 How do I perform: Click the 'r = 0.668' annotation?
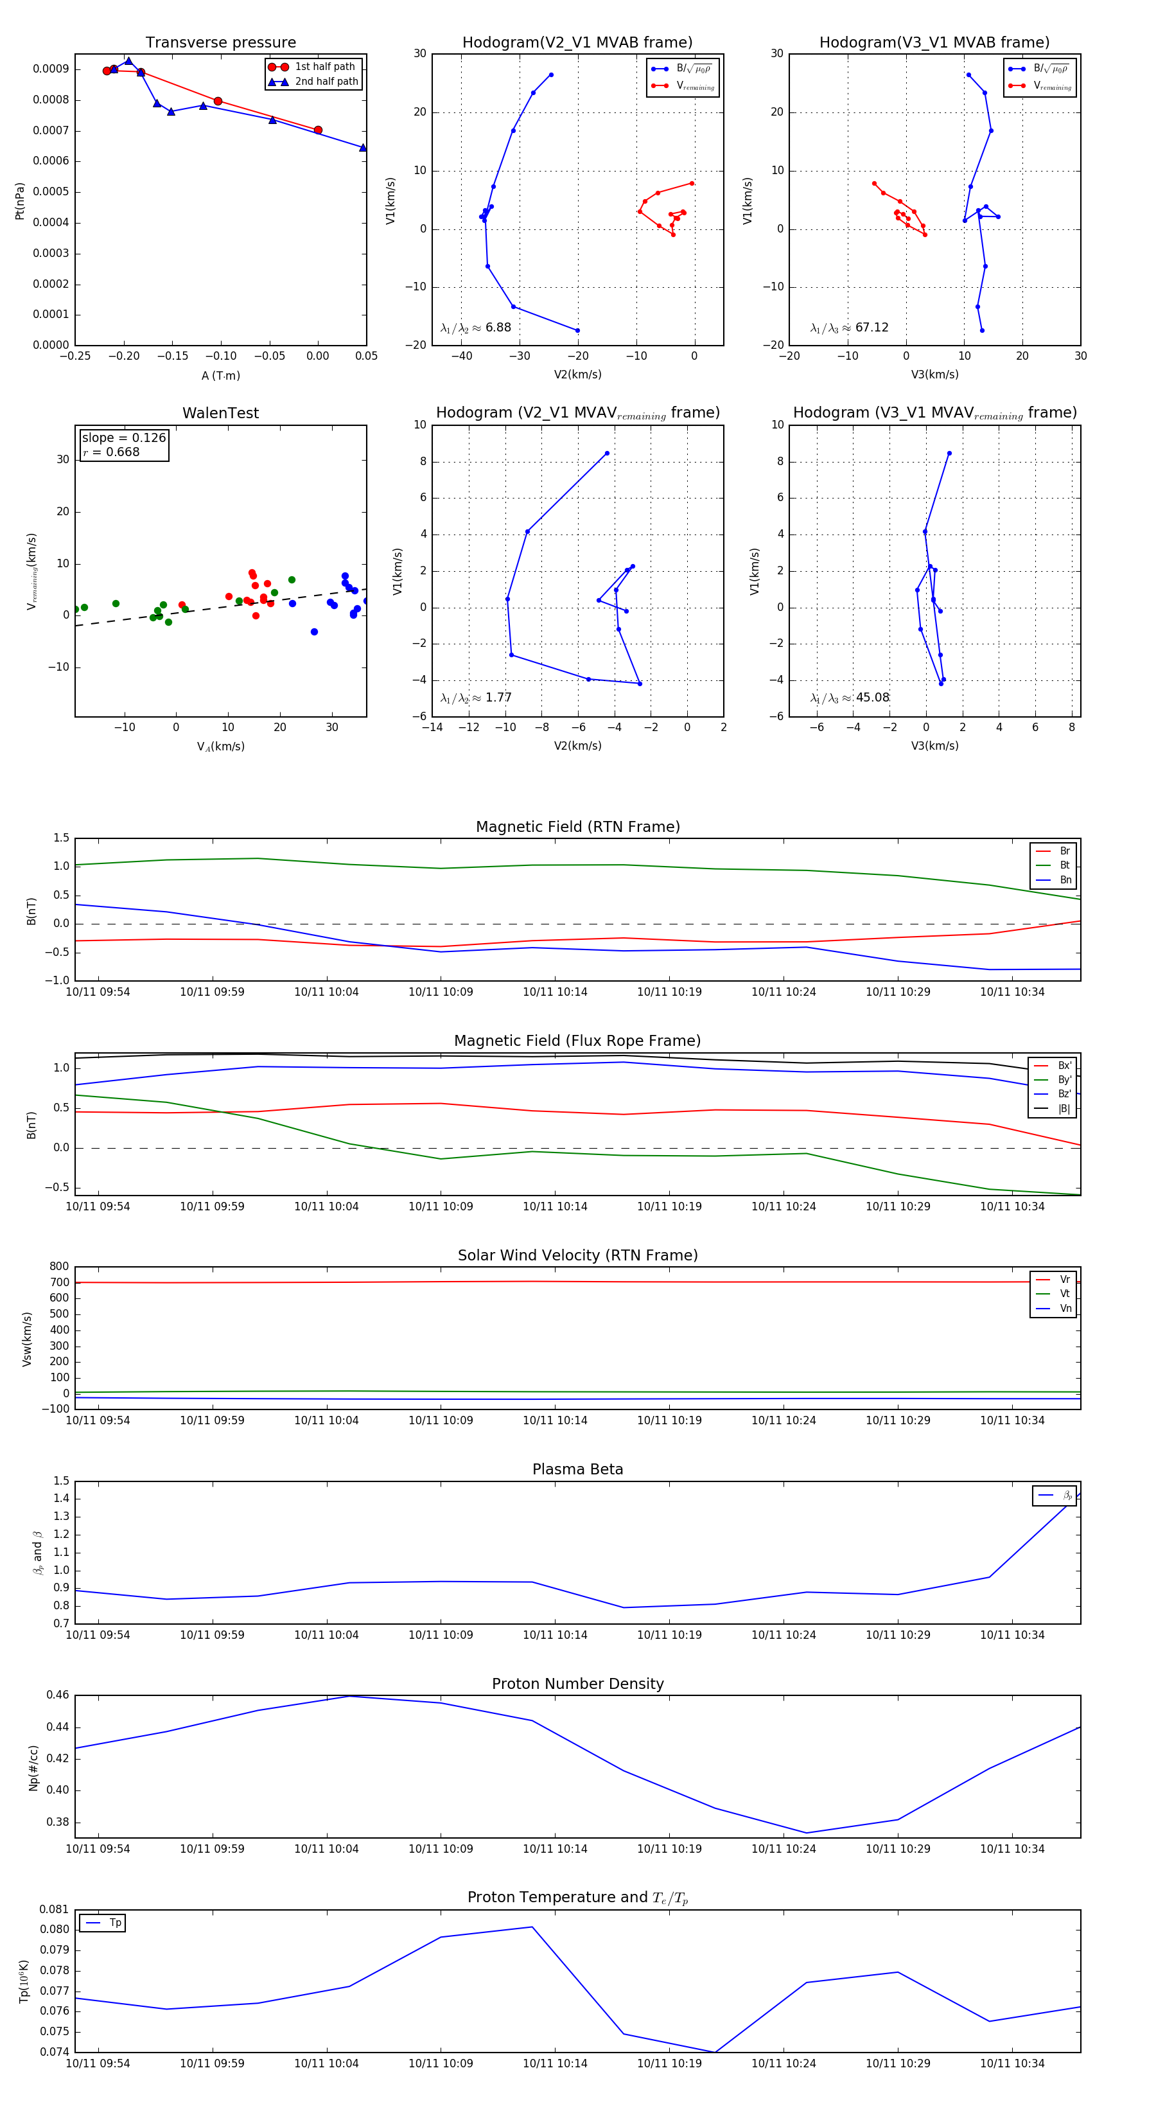tap(111, 452)
